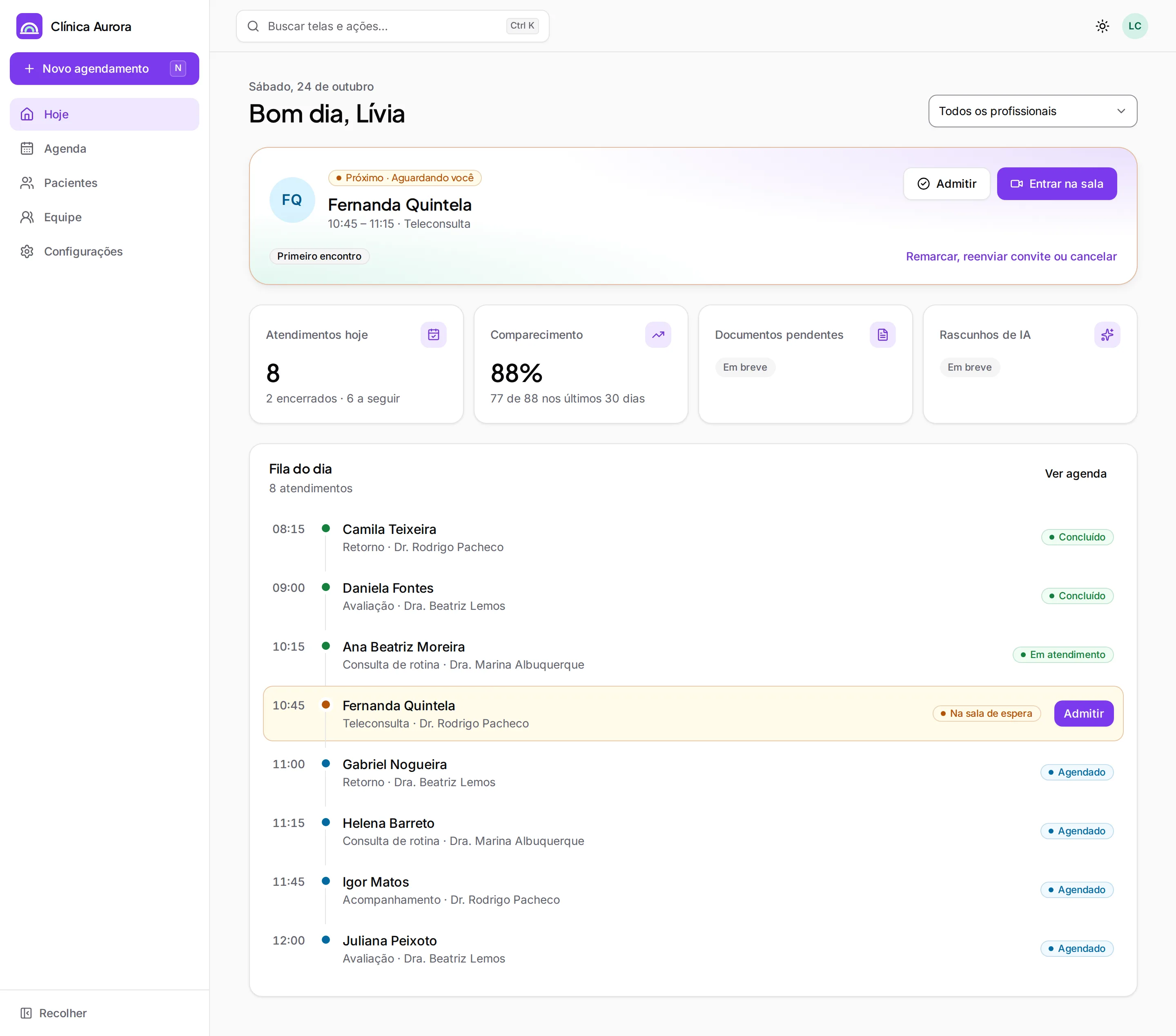The image size is (1176, 1036).
Task: Focus the Buscar telas e ações search field
Action: pyautogui.click(x=392, y=26)
